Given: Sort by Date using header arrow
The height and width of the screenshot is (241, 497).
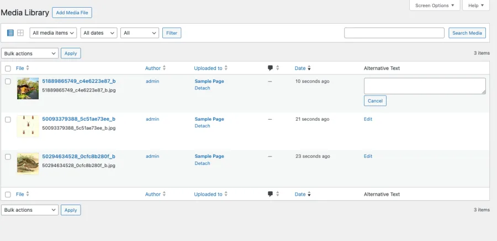Looking at the screenshot, I should coord(309,68).
